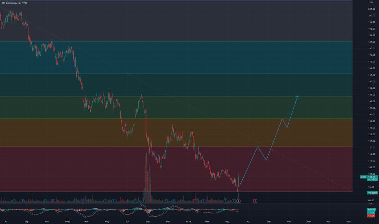Click the red earnings marker in Jan 2023

click(x=195, y=201)
